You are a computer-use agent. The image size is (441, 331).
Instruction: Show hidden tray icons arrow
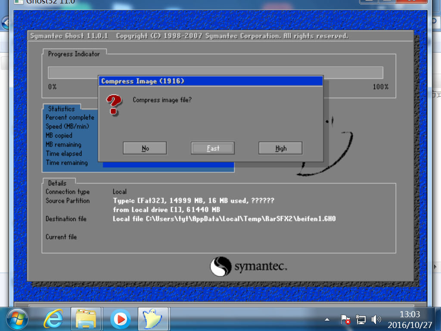327,319
